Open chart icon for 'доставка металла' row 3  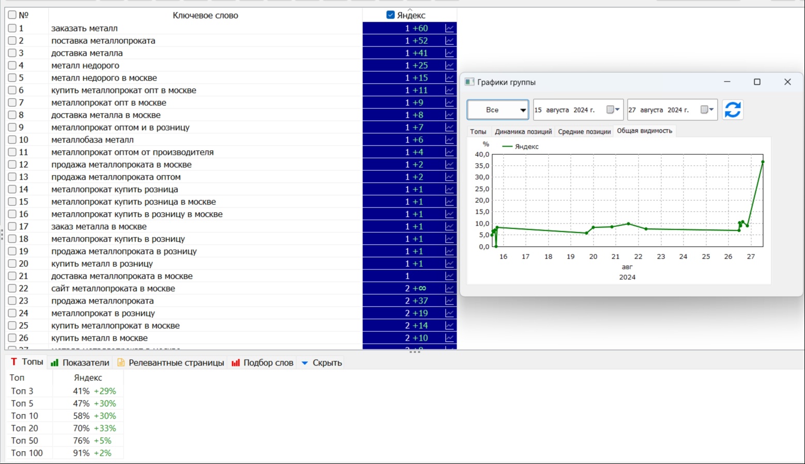(449, 53)
